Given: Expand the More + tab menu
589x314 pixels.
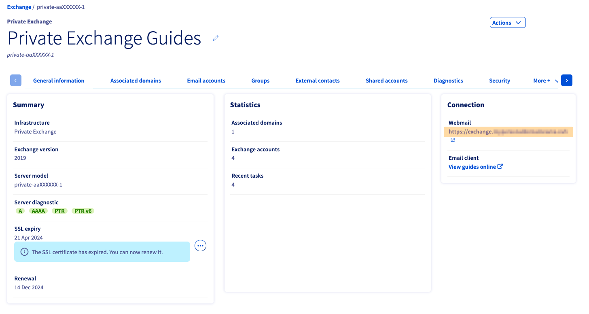Looking at the screenshot, I should coord(545,81).
